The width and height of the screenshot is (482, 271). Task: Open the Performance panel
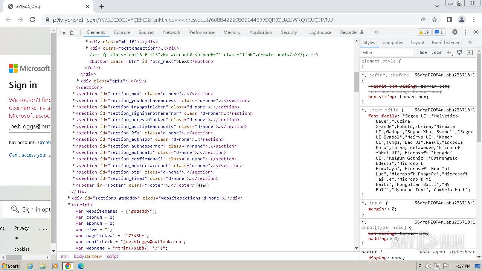[202, 32]
